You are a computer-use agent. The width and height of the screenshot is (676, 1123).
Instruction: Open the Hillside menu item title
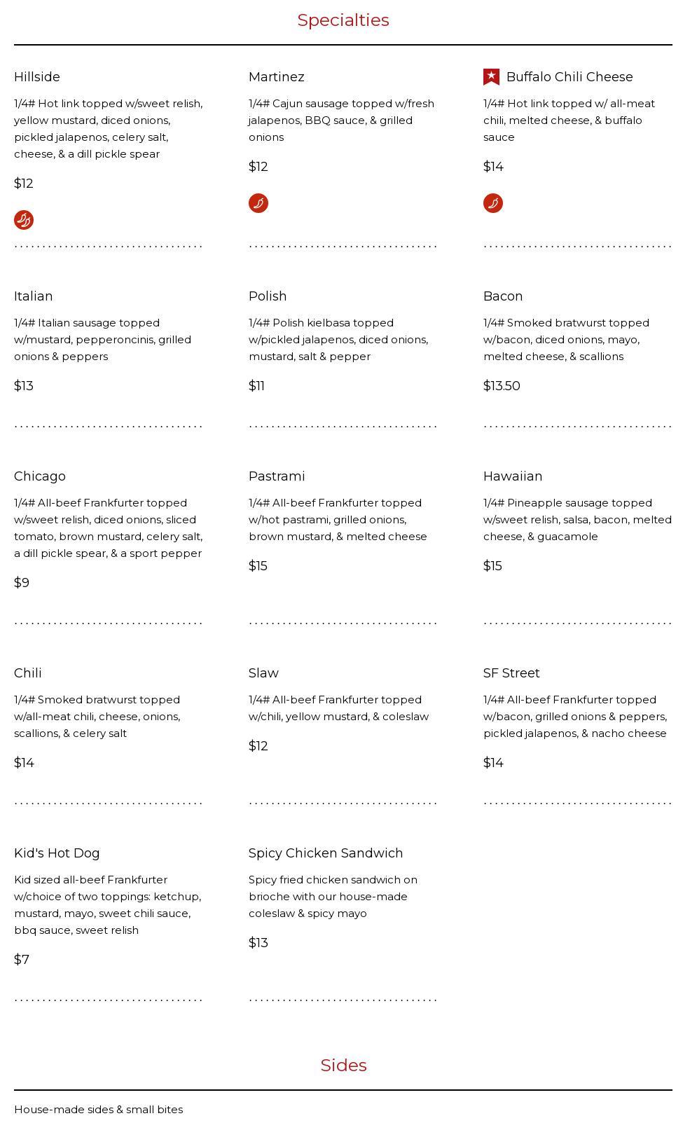tap(37, 77)
